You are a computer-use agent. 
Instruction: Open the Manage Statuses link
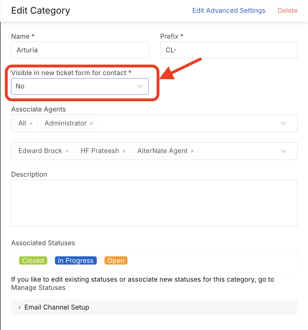[38, 288]
